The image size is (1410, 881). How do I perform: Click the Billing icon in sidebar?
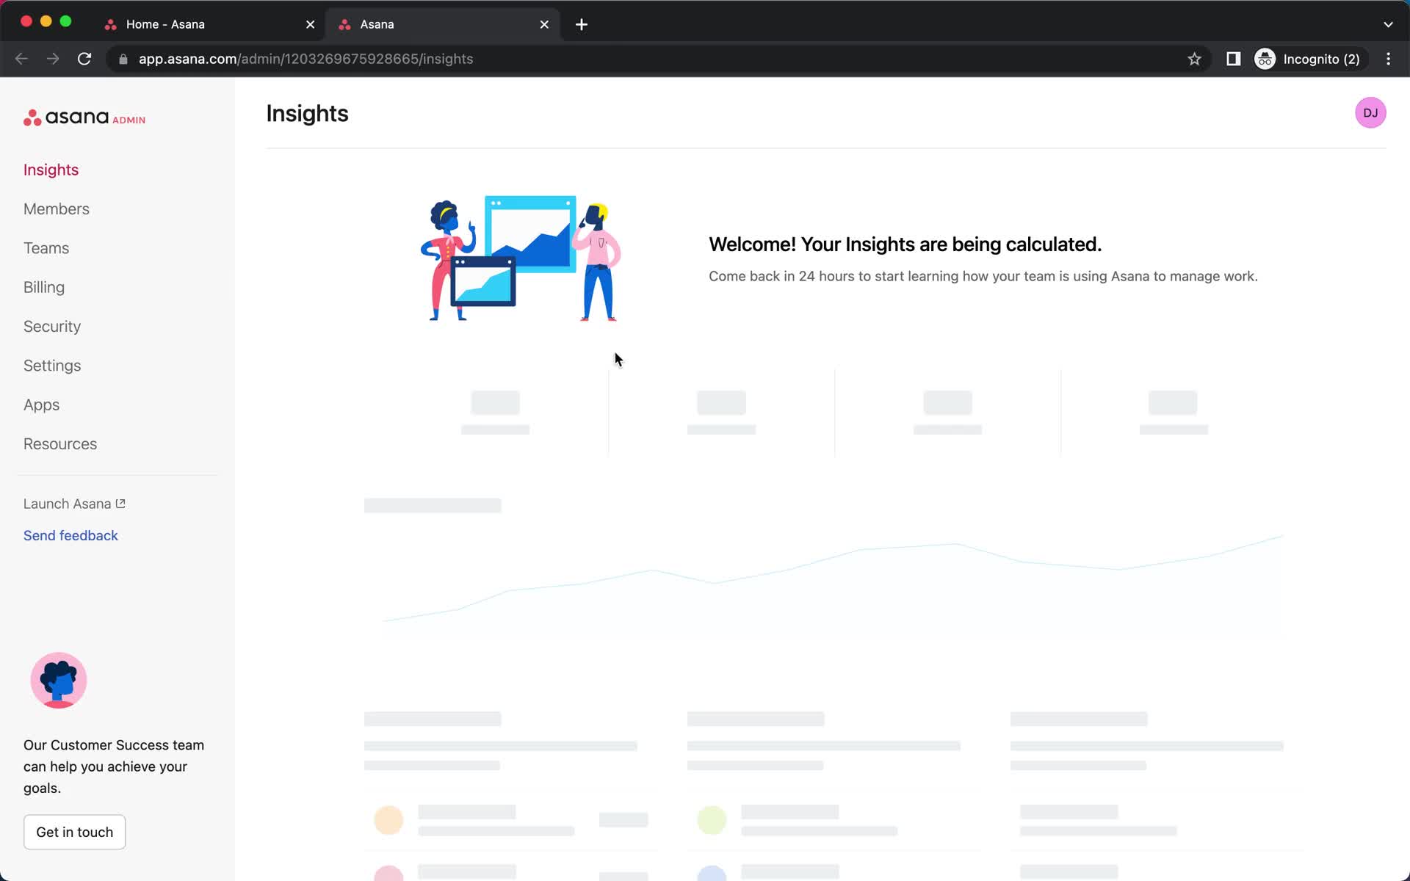point(43,286)
